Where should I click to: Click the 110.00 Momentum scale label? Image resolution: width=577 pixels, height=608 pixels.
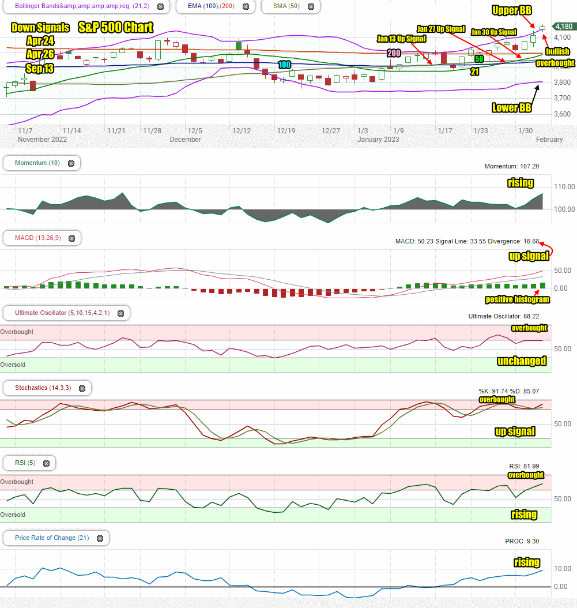click(564, 187)
